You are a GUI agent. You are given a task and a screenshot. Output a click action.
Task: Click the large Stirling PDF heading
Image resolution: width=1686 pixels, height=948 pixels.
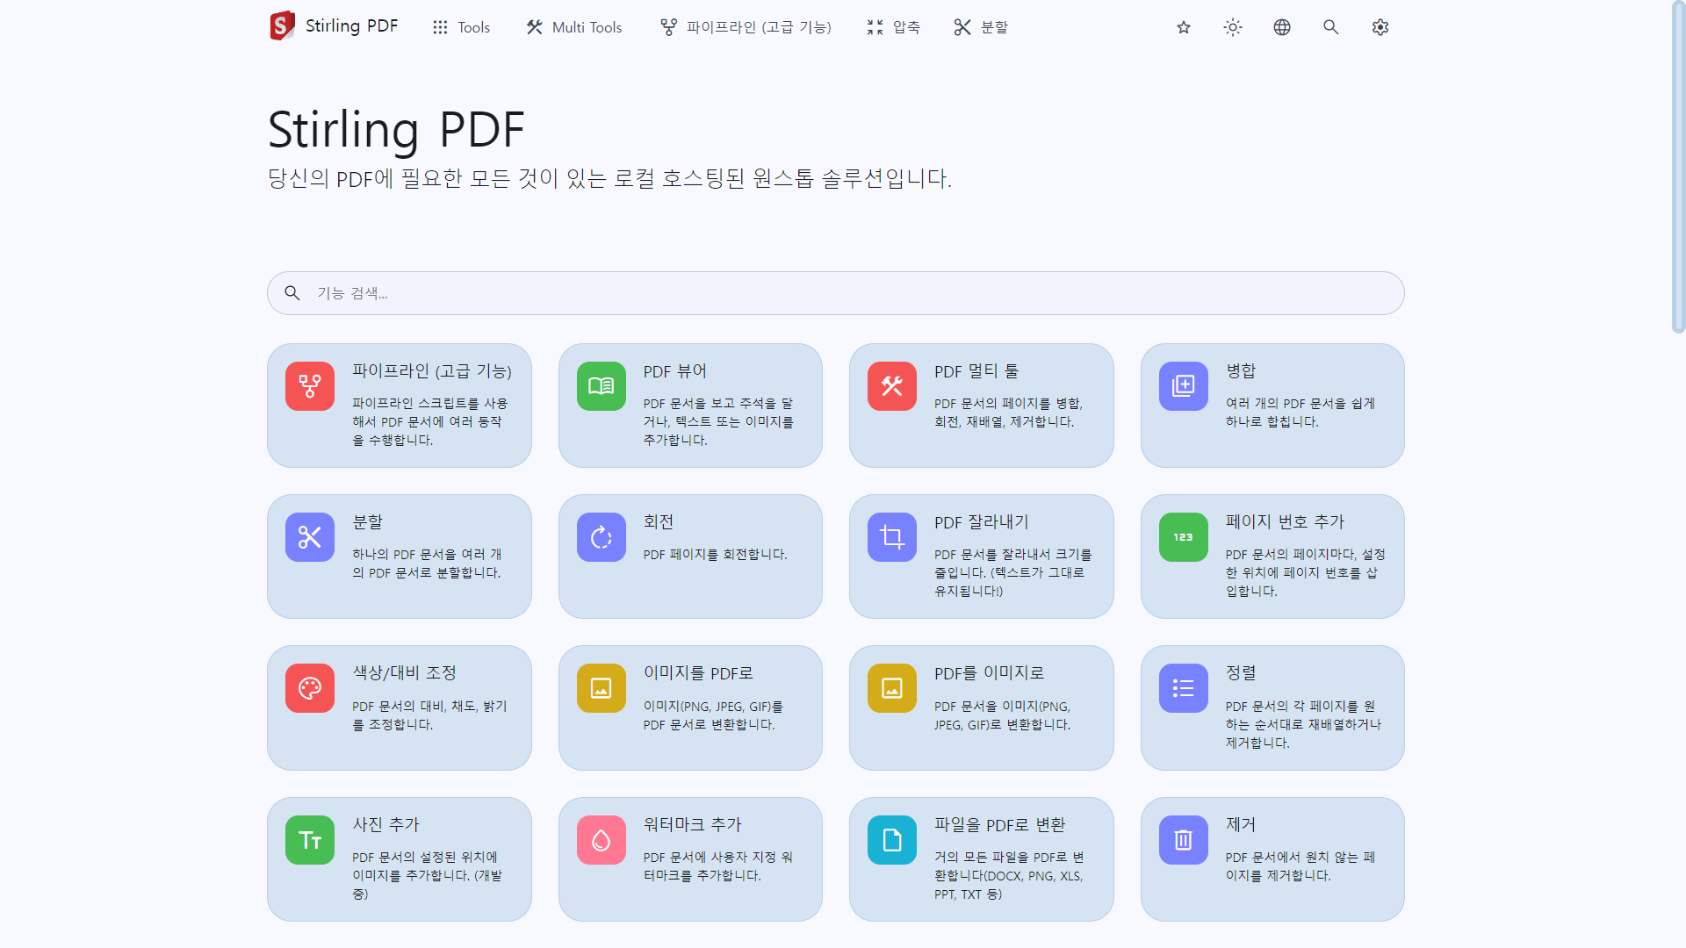pyautogui.click(x=396, y=130)
